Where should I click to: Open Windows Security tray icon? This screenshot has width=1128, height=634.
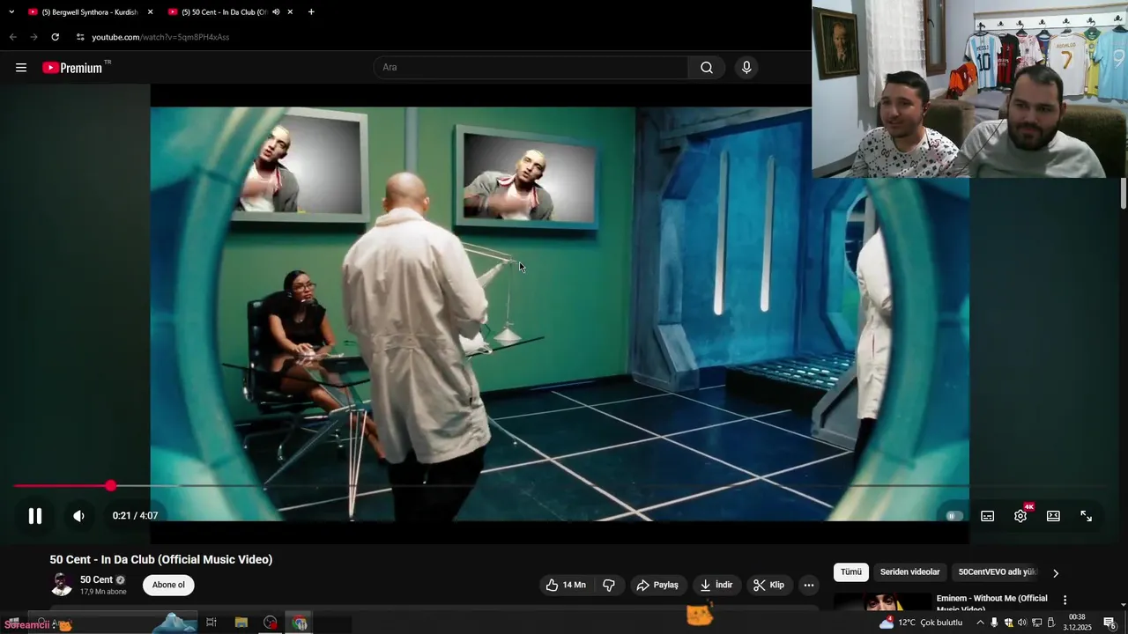[x=1008, y=623]
